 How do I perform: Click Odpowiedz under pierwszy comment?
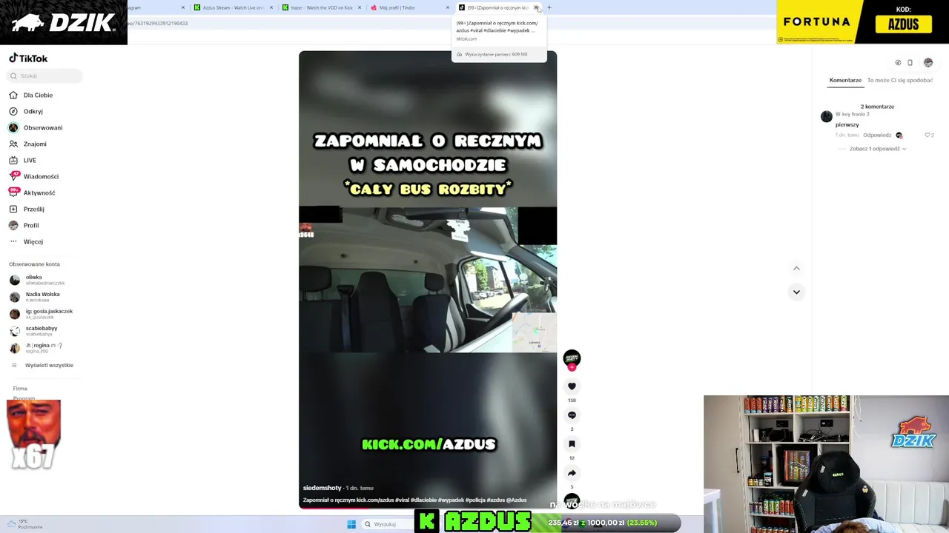tap(877, 135)
